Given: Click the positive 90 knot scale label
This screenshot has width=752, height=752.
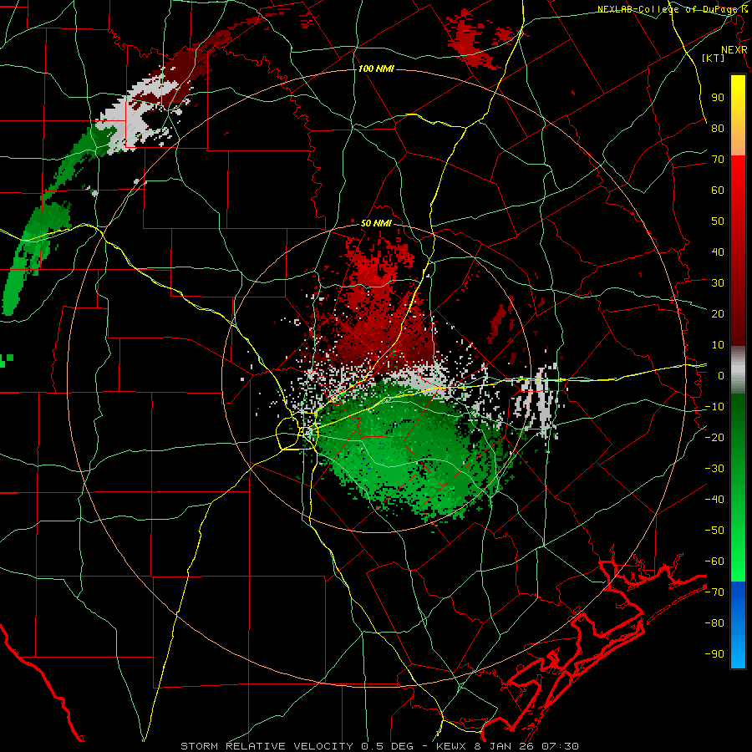Looking at the screenshot, I should point(718,98).
